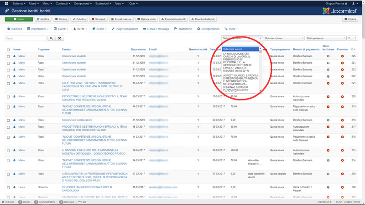Toggle iscrizione status icon for ID 219
The width and height of the screenshot is (365, 205).
(328, 107)
